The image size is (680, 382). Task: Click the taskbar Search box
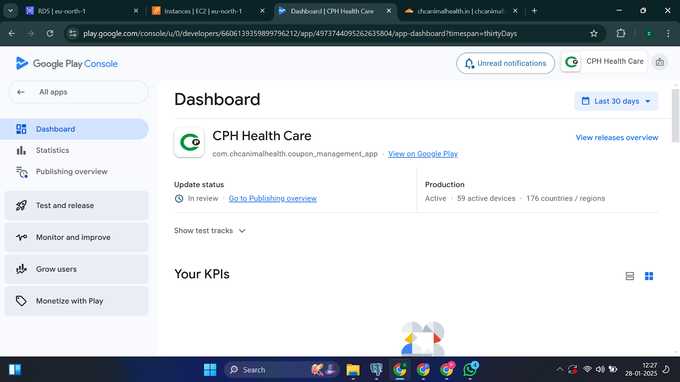tap(282, 370)
